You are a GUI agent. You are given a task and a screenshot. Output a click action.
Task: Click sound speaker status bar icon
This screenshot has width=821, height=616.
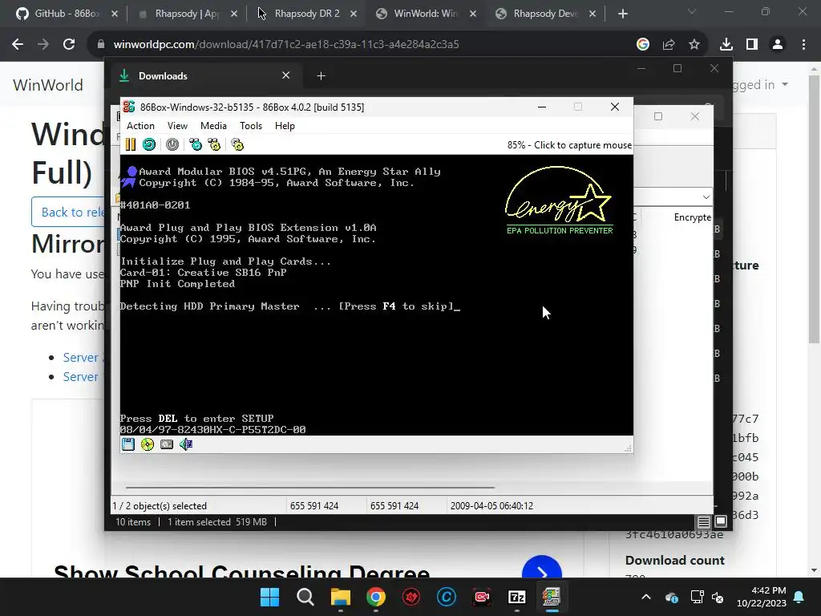tap(186, 444)
